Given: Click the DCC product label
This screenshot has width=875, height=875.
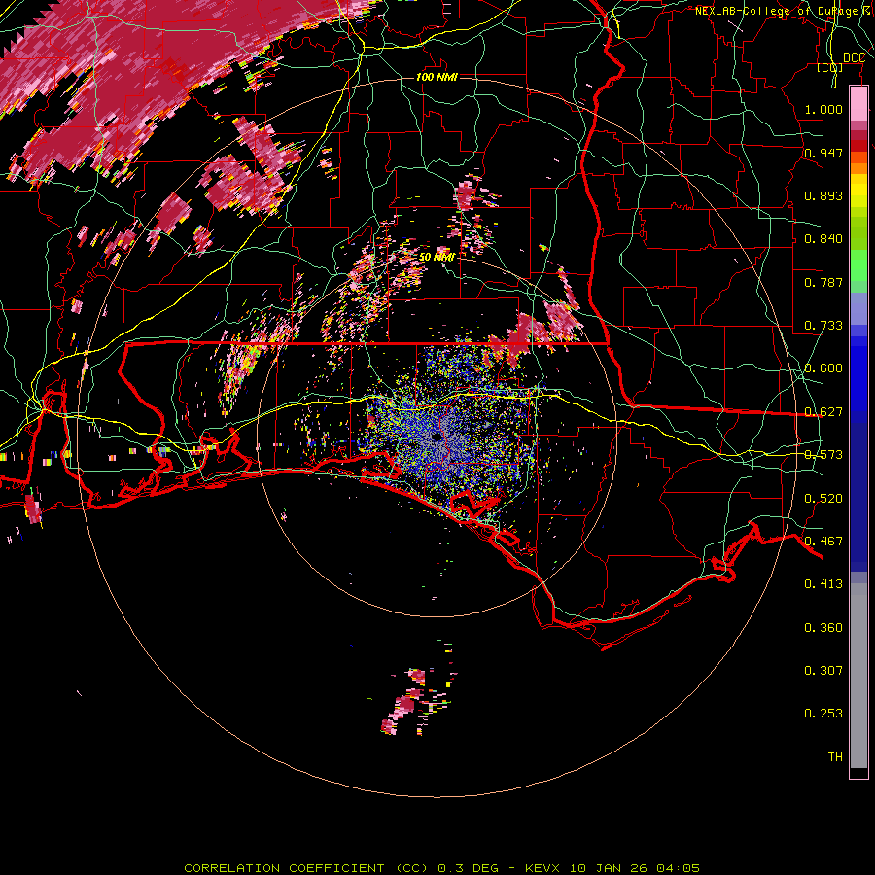Looking at the screenshot, I should [854, 58].
